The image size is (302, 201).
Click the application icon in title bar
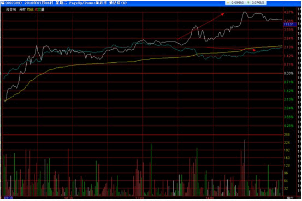pyautogui.click(x=2, y=3)
